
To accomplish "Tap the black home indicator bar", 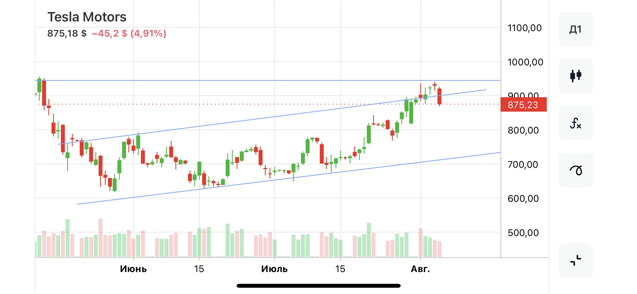I will pyautogui.click(x=318, y=286).
